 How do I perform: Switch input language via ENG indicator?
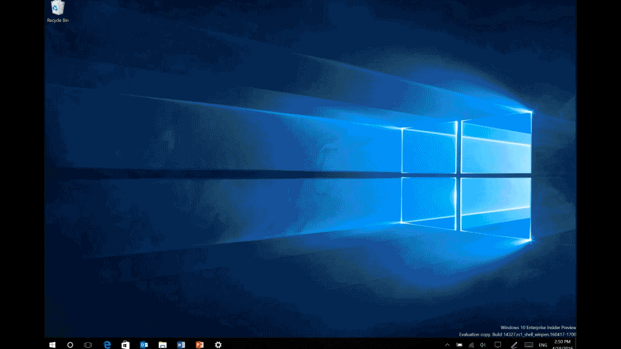(542, 344)
